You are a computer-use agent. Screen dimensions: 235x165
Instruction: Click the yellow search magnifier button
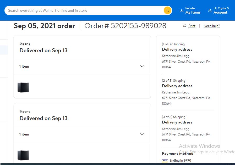(x=167, y=10)
